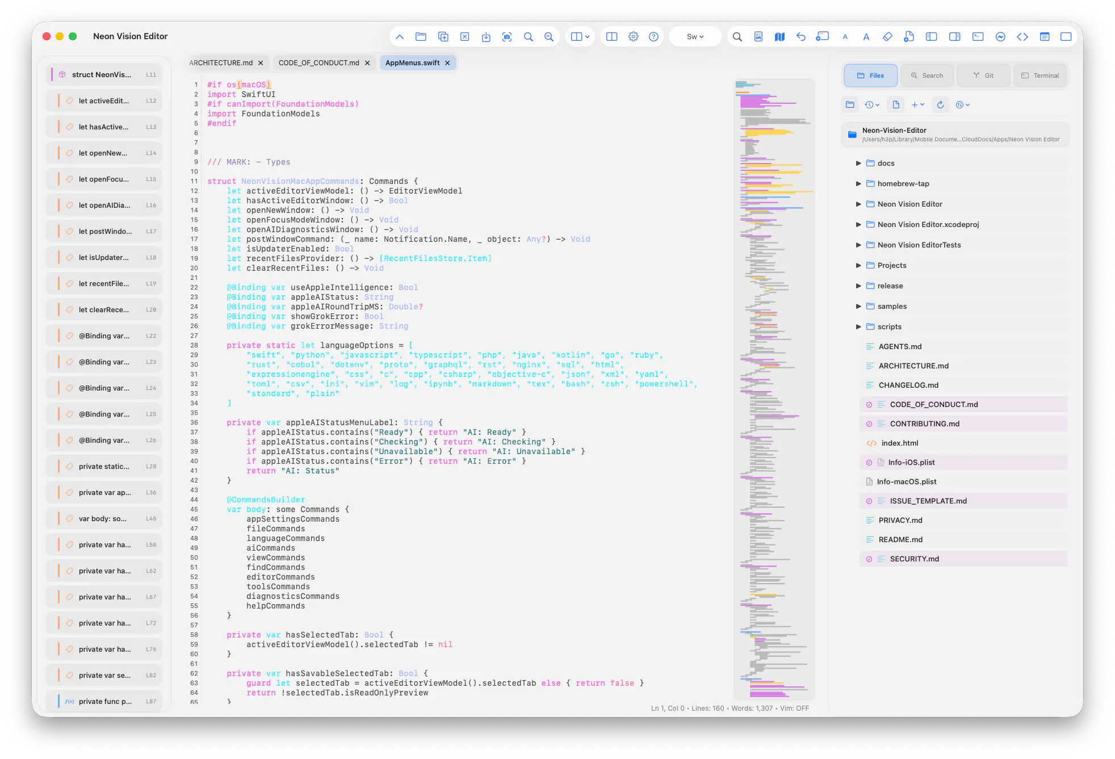This screenshot has height=759, width=1115.
Task: Jump to private func p... outline item
Action: (104, 702)
